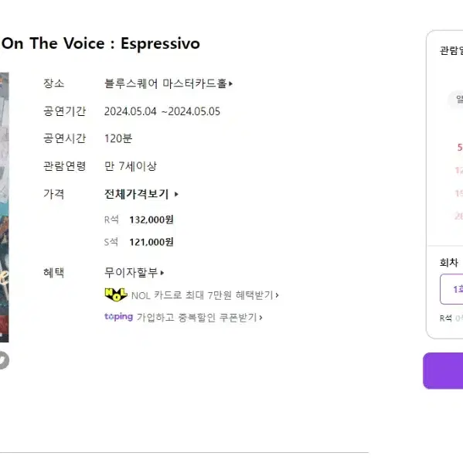This screenshot has width=463, height=463.
Task: Click the concert poster thumbnail
Action: coord(4,207)
